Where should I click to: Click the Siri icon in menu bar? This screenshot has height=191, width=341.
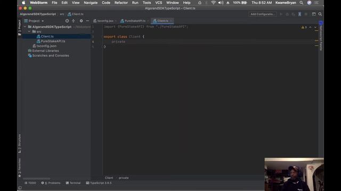309,3
